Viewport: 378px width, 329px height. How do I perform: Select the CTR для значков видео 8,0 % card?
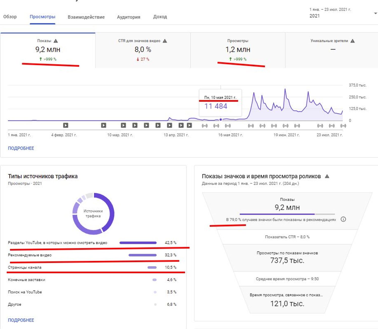point(143,50)
